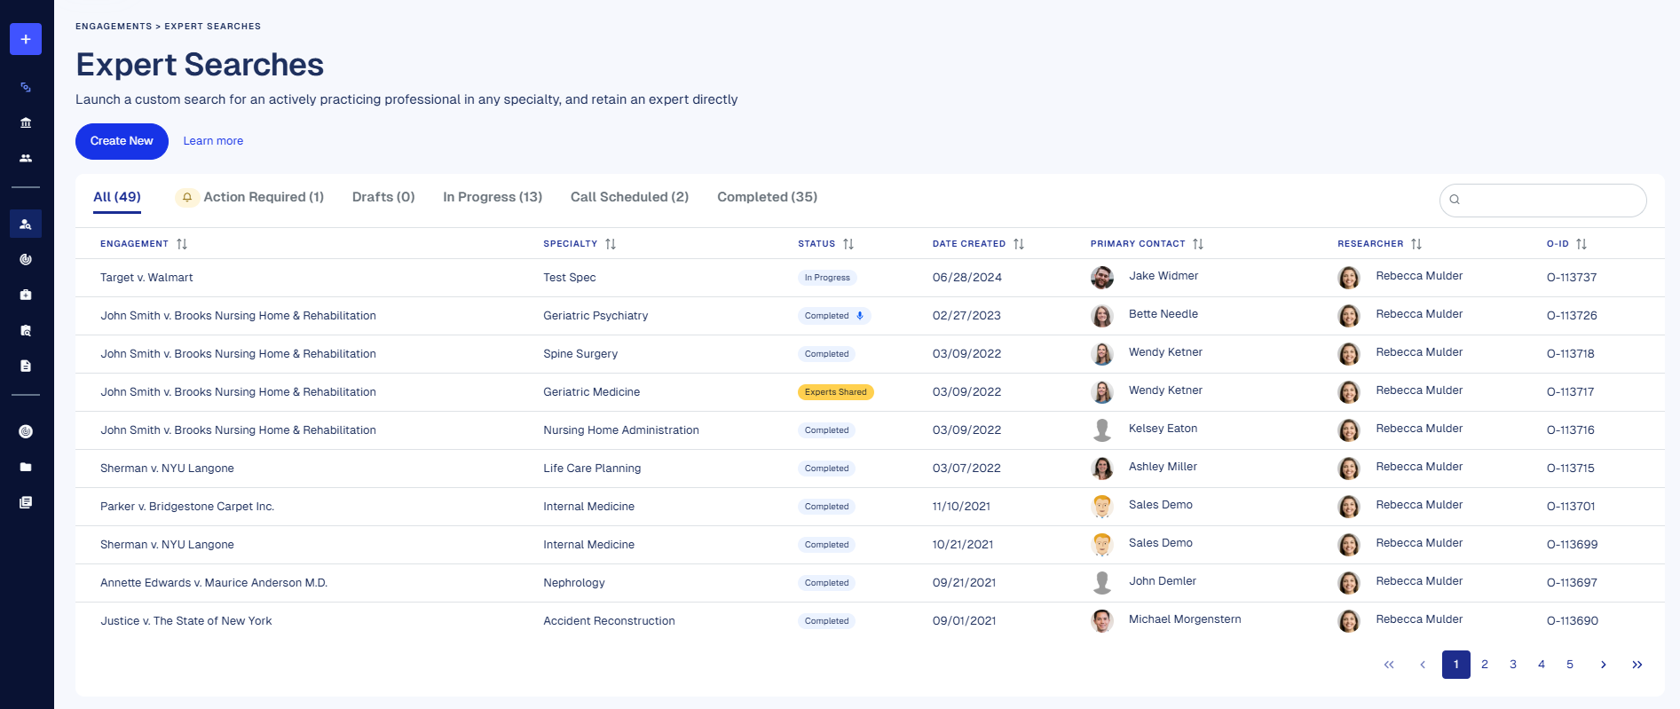This screenshot has height=709, width=1680.
Task: Focus the search input field
Action: (x=1549, y=200)
